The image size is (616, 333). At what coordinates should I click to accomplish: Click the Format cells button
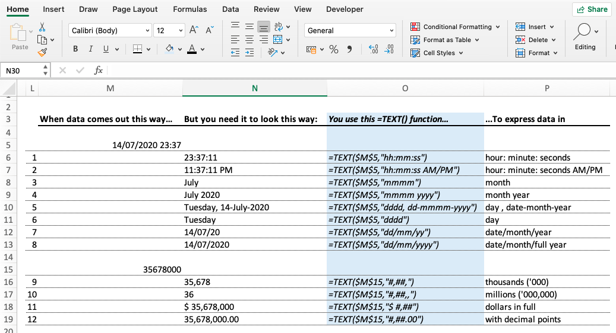[536, 53]
